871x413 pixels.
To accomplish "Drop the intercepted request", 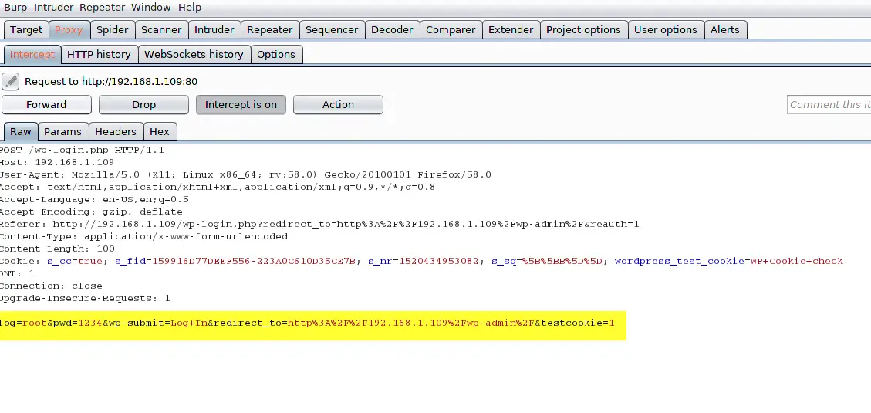I will [143, 104].
